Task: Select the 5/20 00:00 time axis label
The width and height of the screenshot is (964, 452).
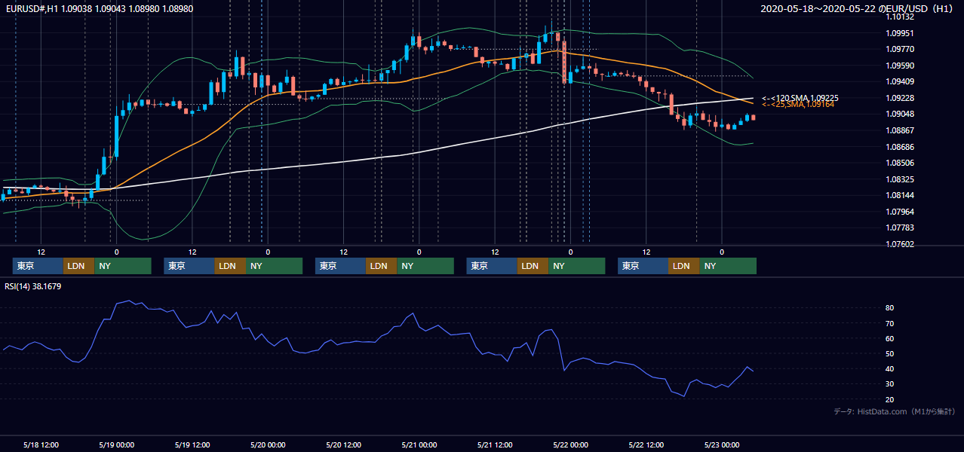Action: click(x=268, y=444)
